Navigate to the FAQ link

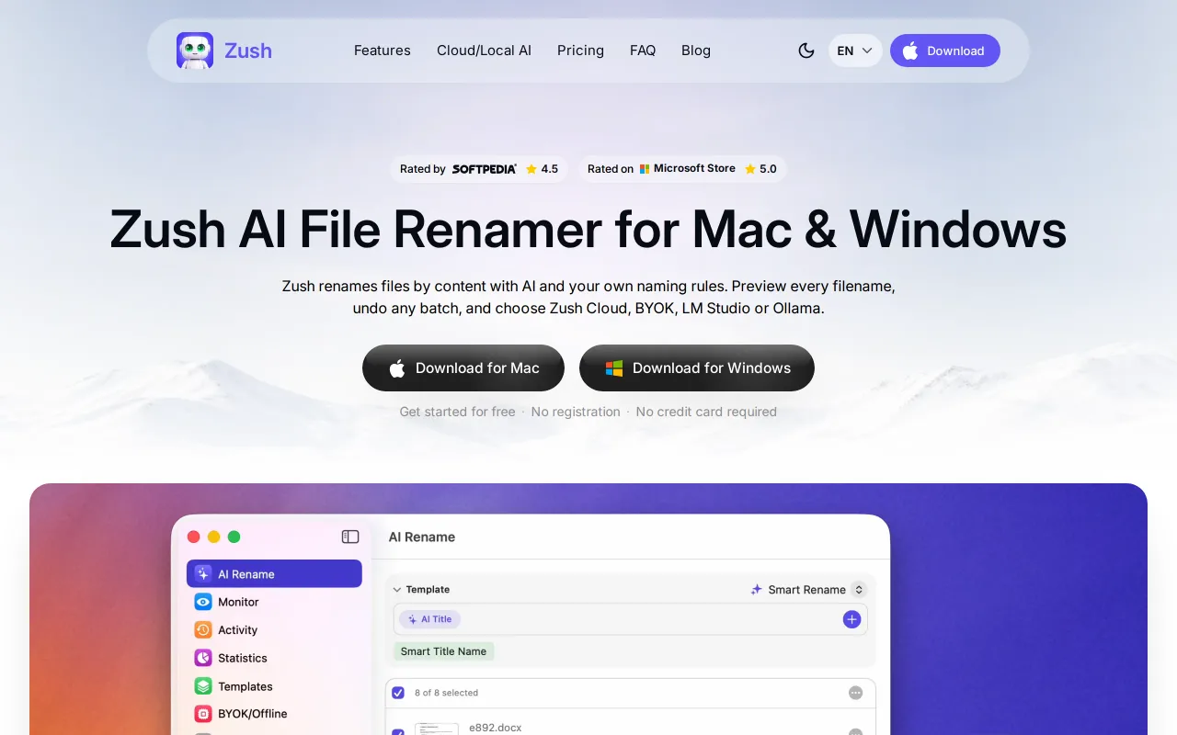643,51
